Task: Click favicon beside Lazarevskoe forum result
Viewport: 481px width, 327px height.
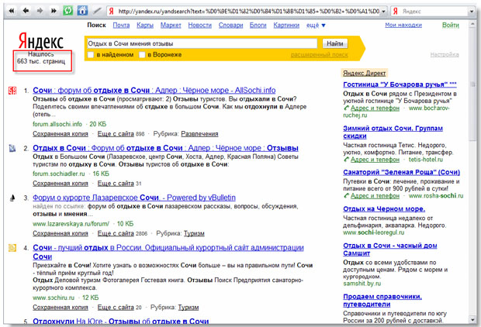Action: pos(12,198)
